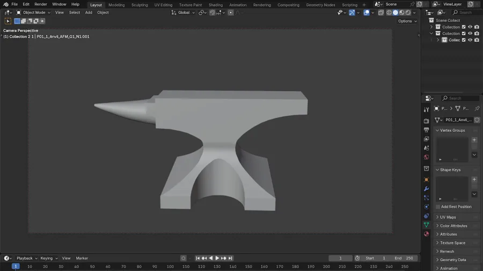Toggle X-Ray view
The height and width of the screenshot is (271, 483).
click(381, 13)
